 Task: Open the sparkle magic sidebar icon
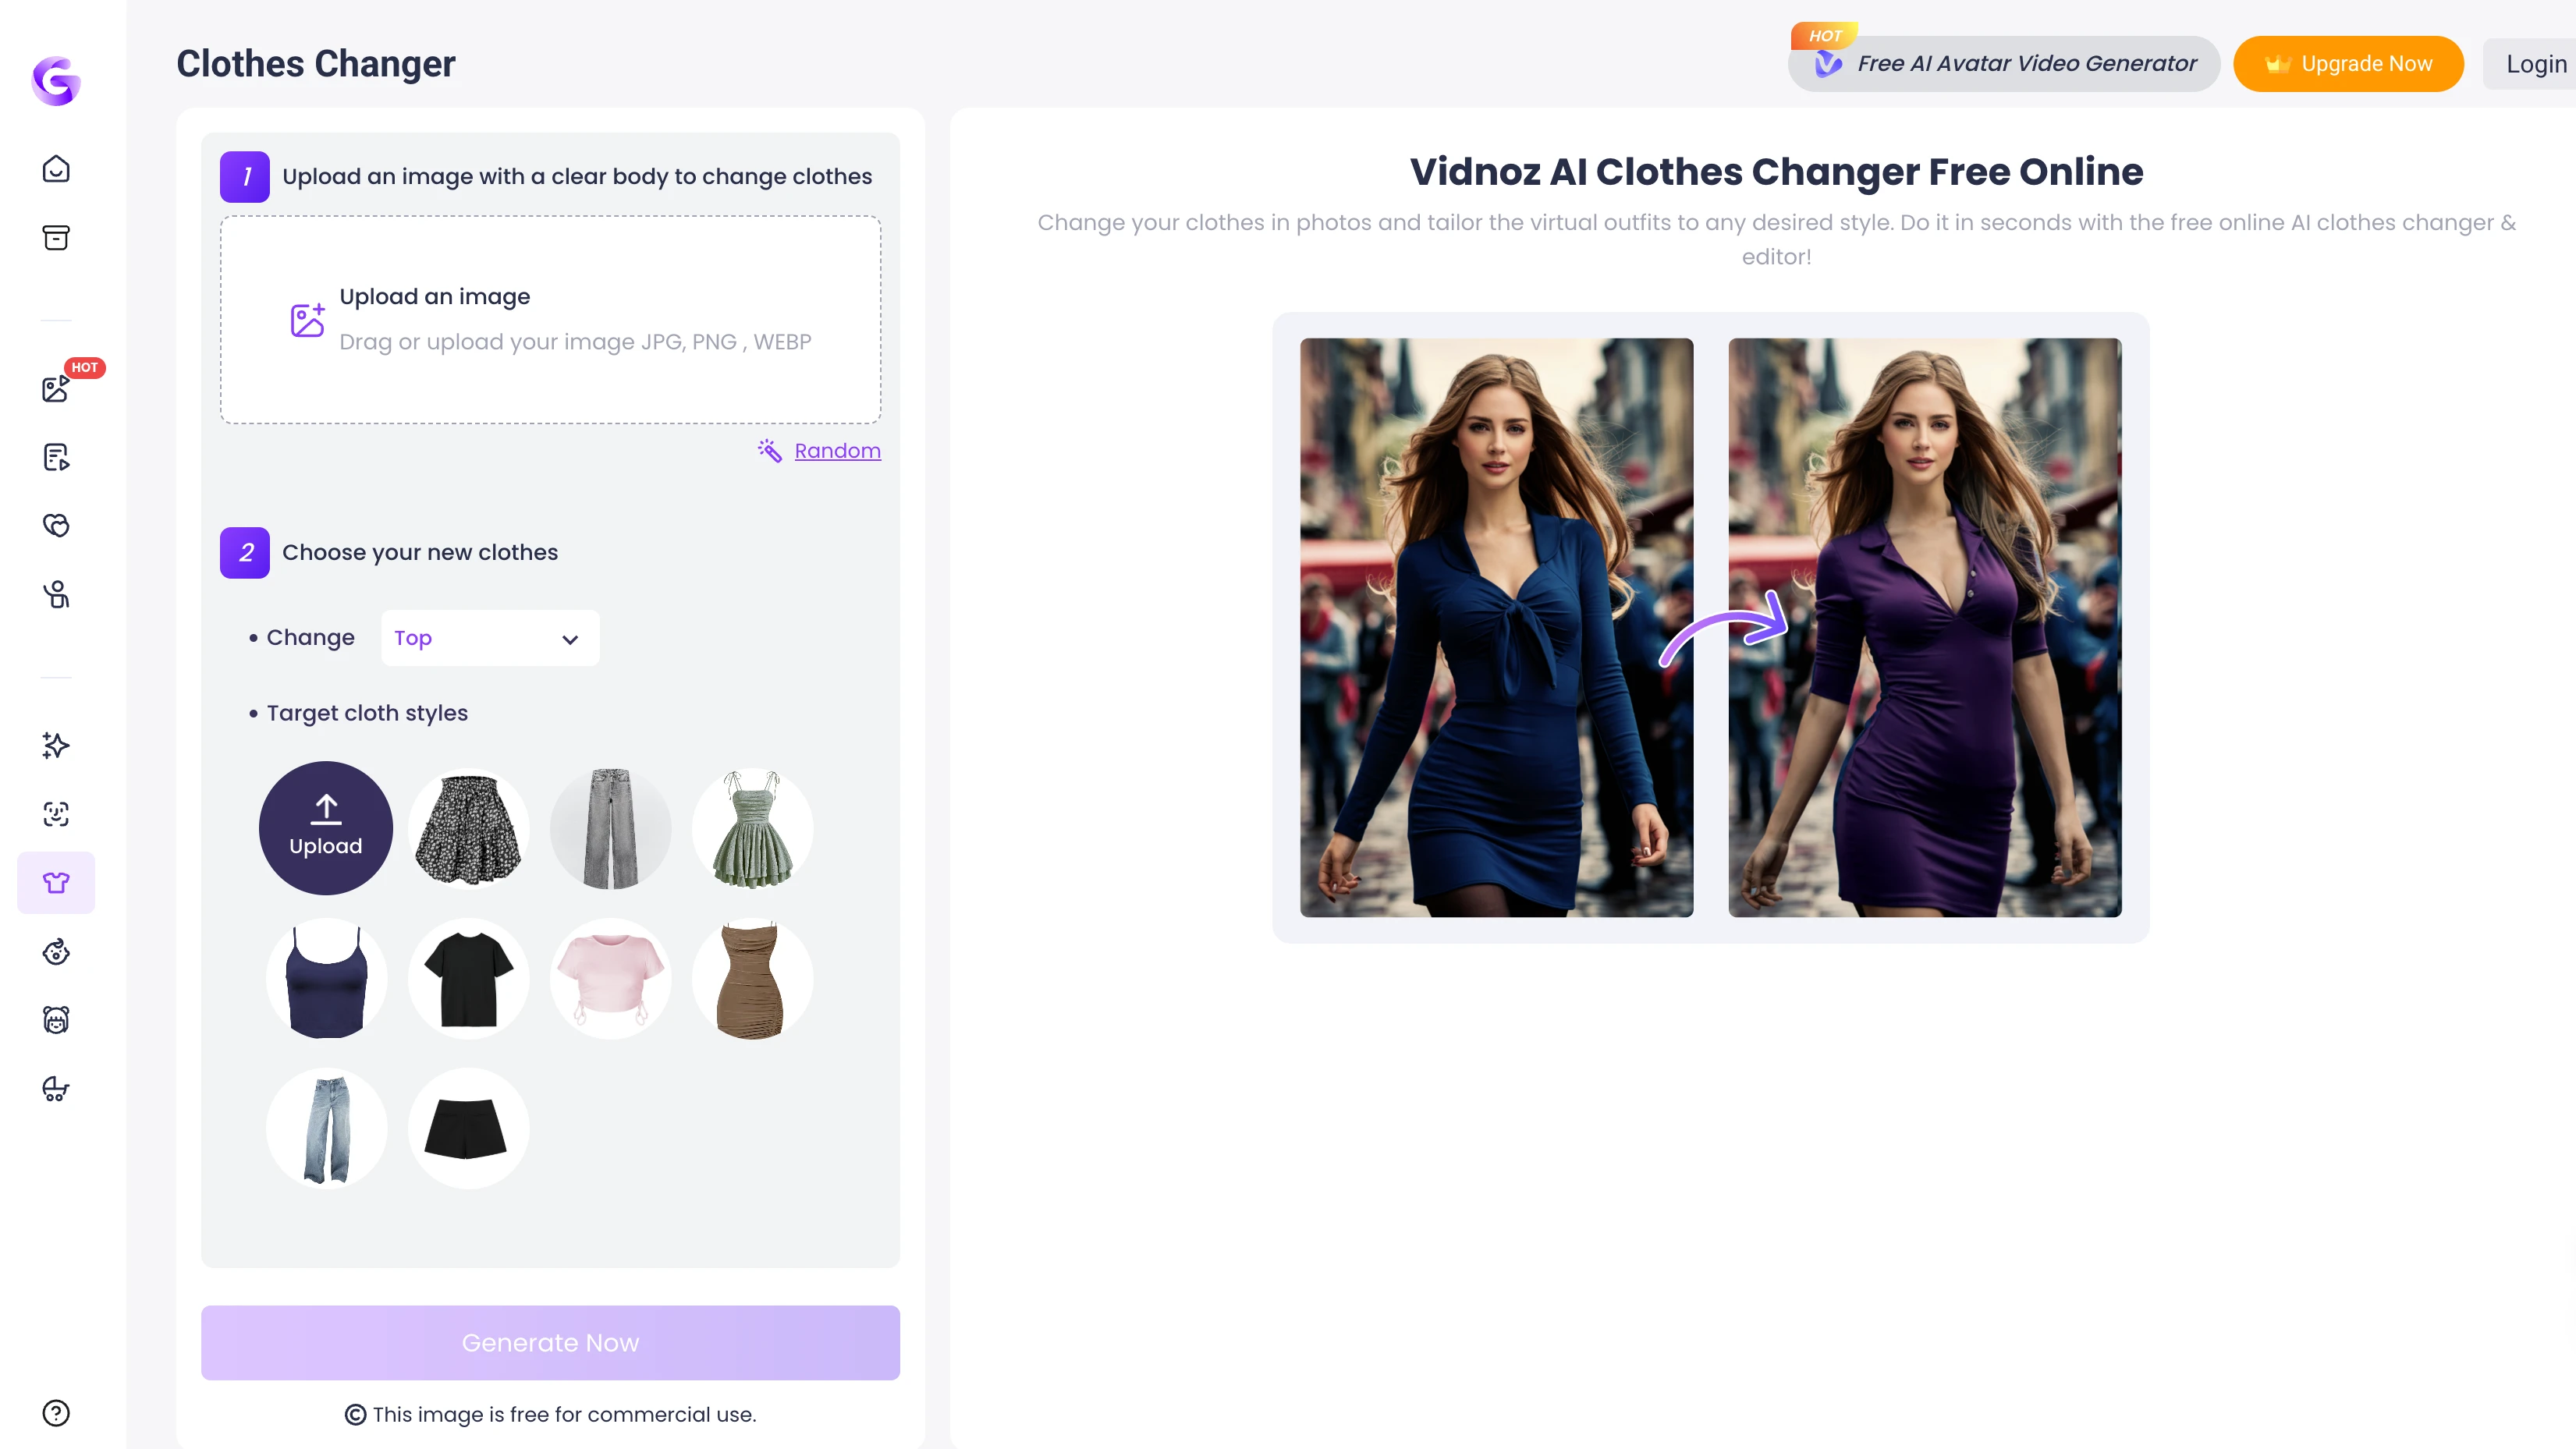click(x=56, y=745)
